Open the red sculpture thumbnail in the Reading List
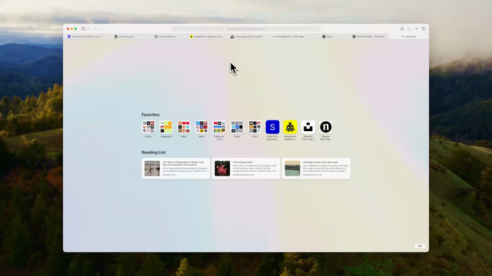The height and width of the screenshot is (276, 492). (x=222, y=169)
